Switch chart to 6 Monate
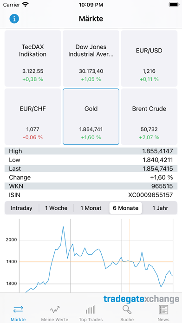The width and height of the screenshot is (182, 323). [x=125, y=208]
